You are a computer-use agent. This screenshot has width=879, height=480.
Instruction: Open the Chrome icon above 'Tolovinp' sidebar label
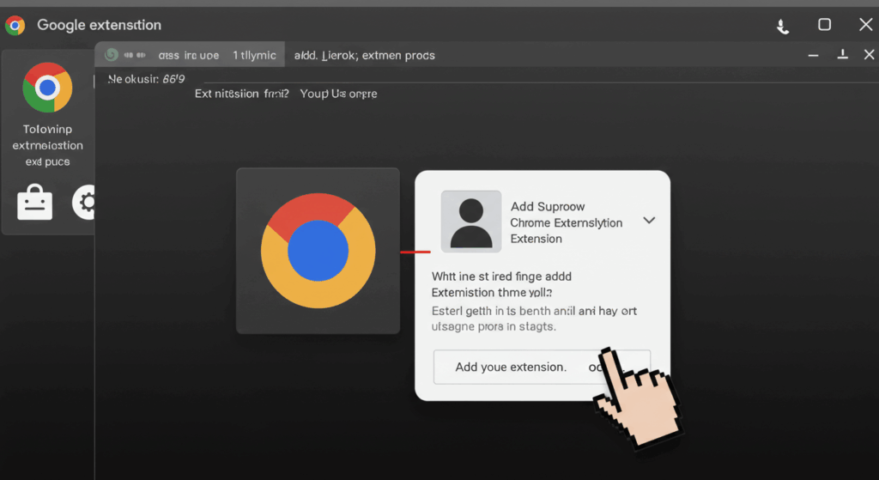(48, 88)
